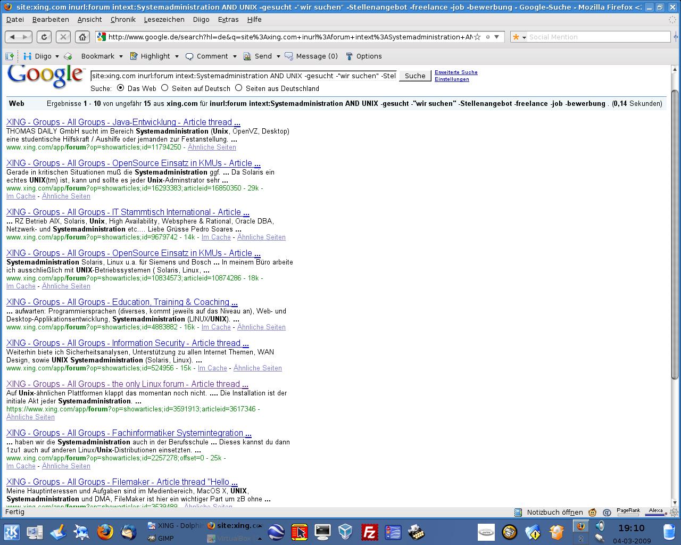This screenshot has width=681, height=545.
Task: Open the Java-Entwicklung article thread result
Action: coord(123,122)
